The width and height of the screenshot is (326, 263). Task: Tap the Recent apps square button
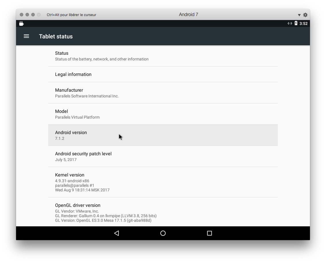209,233
